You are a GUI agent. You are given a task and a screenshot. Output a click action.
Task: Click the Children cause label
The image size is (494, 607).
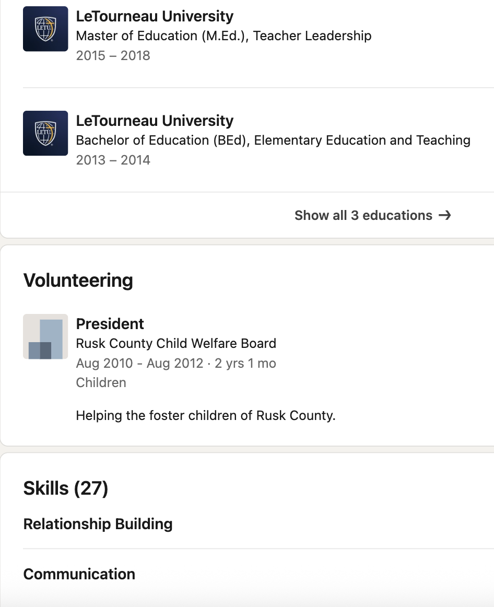point(101,383)
